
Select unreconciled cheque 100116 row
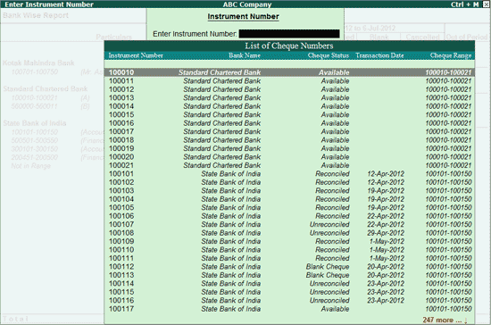tap(289, 301)
